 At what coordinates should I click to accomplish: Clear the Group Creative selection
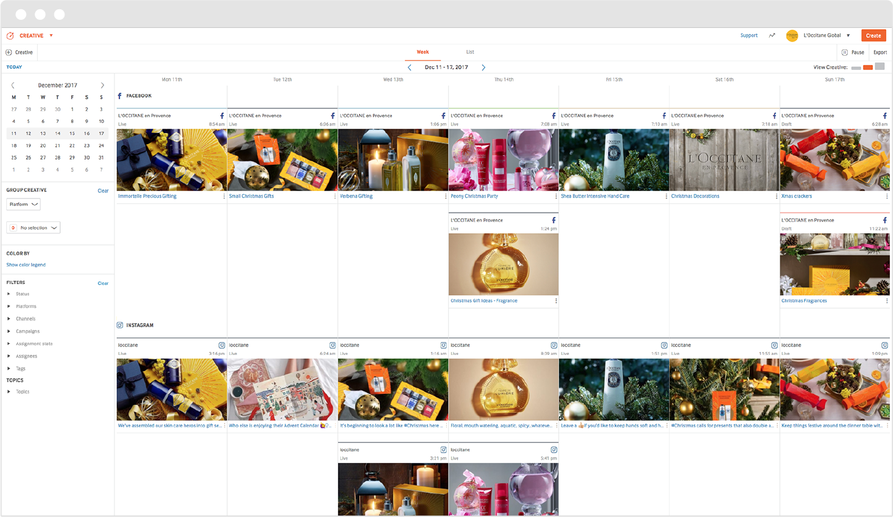[103, 190]
